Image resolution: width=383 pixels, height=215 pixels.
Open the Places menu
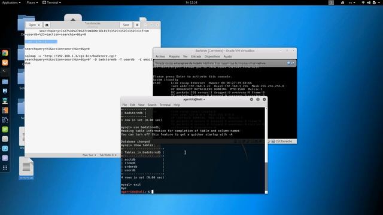[x=32, y=2]
